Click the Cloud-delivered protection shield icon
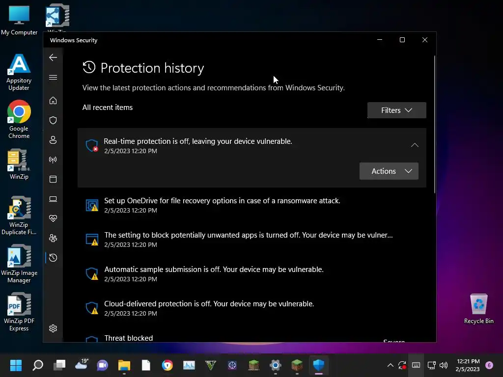 click(x=92, y=308)
